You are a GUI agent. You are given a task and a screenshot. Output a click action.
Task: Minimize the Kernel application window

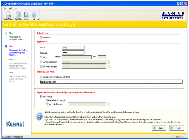[x=179, y=4]
